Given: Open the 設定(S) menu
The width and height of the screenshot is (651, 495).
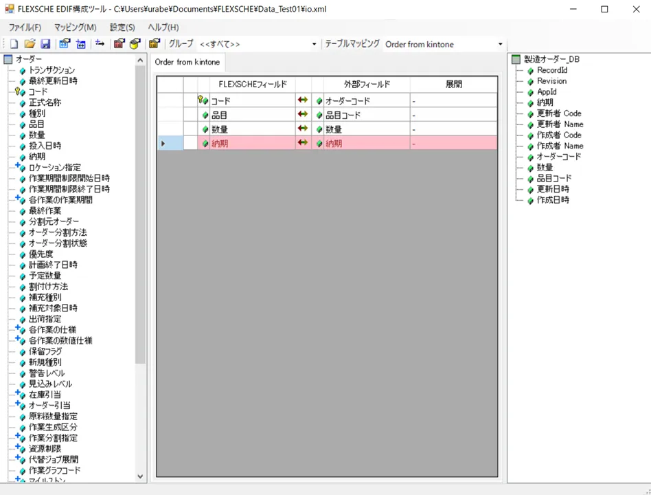Looking at the screenshot, I should 122,27.
